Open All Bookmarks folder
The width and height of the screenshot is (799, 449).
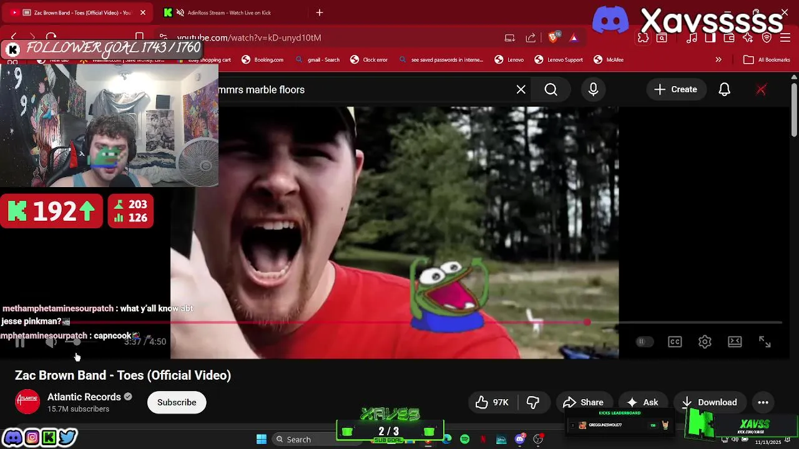coord(767,60)
